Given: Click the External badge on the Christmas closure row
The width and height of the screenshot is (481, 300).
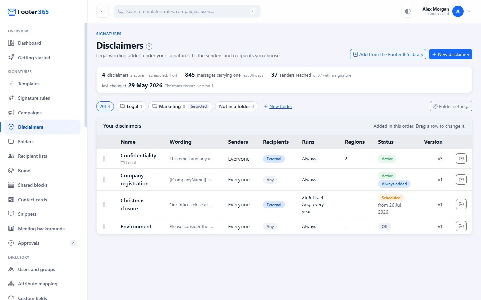Looking at the screenshot, I should (274, 205).
